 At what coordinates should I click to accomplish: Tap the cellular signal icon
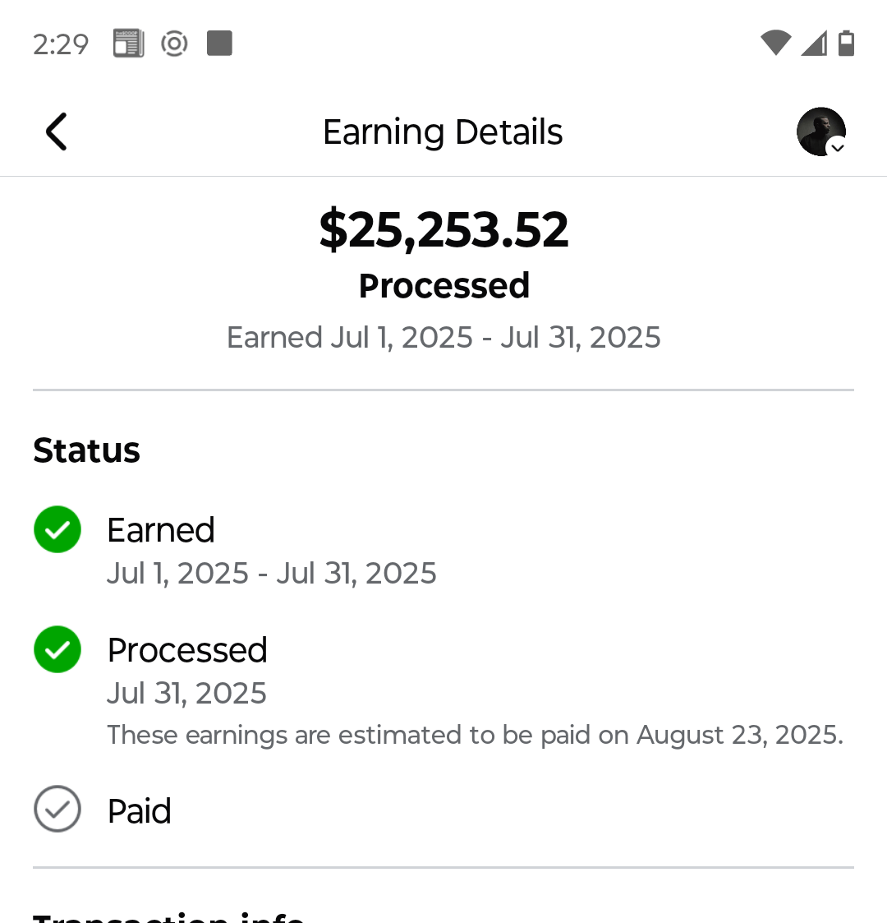click(813, 44)
